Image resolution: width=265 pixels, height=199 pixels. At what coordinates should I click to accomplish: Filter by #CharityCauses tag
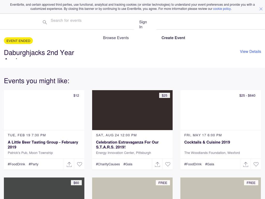(108, 164)
